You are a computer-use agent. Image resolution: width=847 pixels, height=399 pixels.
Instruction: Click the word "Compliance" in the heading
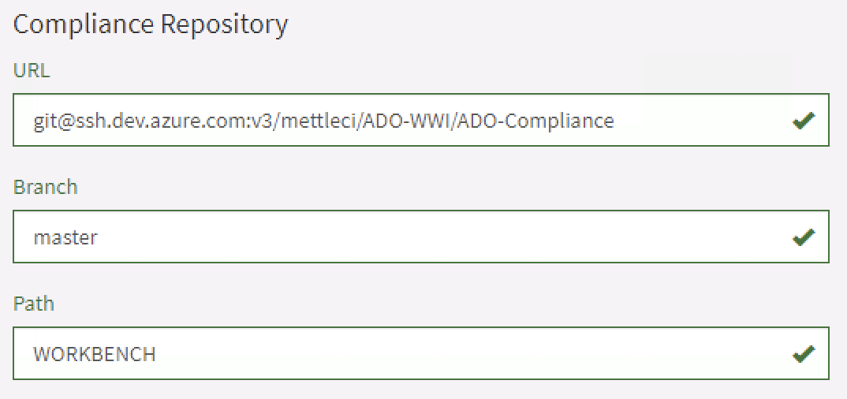pyautogui.click(x=84, y=24)
